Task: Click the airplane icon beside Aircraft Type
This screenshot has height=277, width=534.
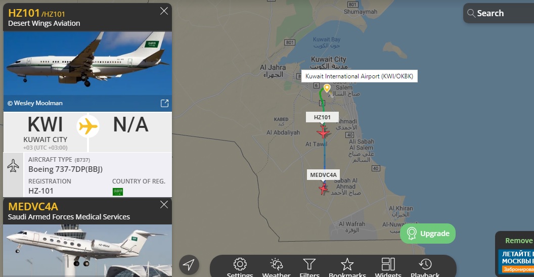Action: [13, 166]
